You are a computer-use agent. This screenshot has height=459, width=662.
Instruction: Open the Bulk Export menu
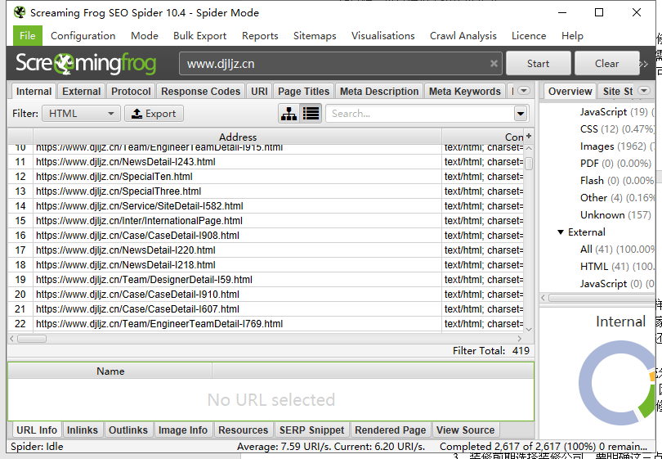(199, 36)
